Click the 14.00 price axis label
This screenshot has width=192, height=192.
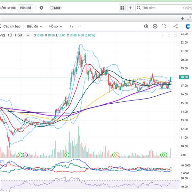click(184, 112)
